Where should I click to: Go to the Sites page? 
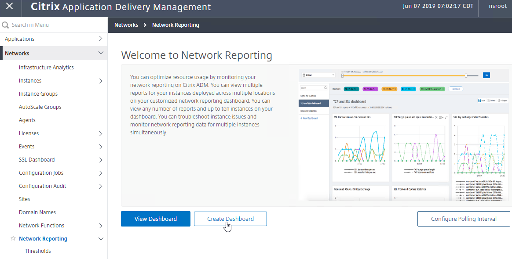pyautogui.click(x=25, y=199)
